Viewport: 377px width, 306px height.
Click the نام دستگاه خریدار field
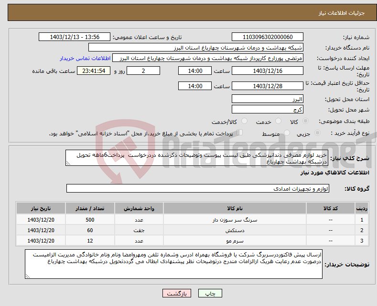(196, 48)
